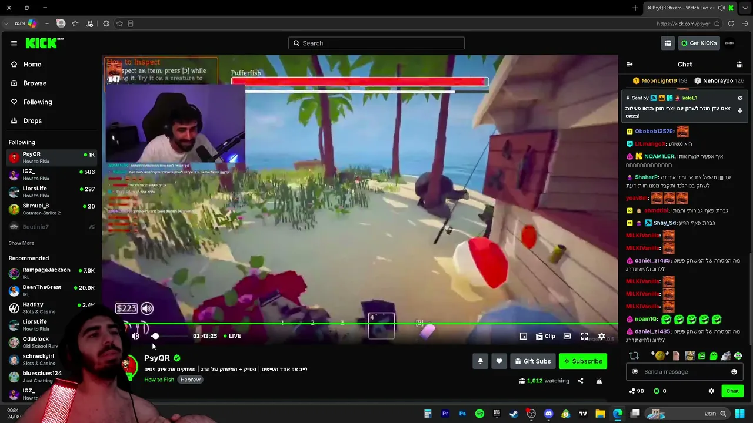Launch Steam from the taskbar
The image size is (753, 423).
click(514, 414)
